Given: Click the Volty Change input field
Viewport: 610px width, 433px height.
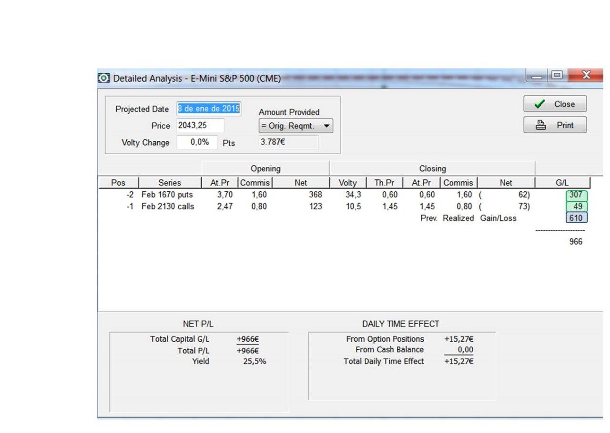Looking at the screenshot, I should point(197,142).
